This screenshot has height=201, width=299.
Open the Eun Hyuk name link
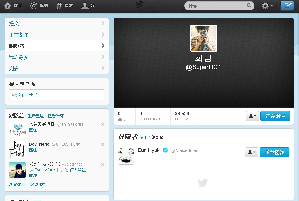[x=149, y=150]
